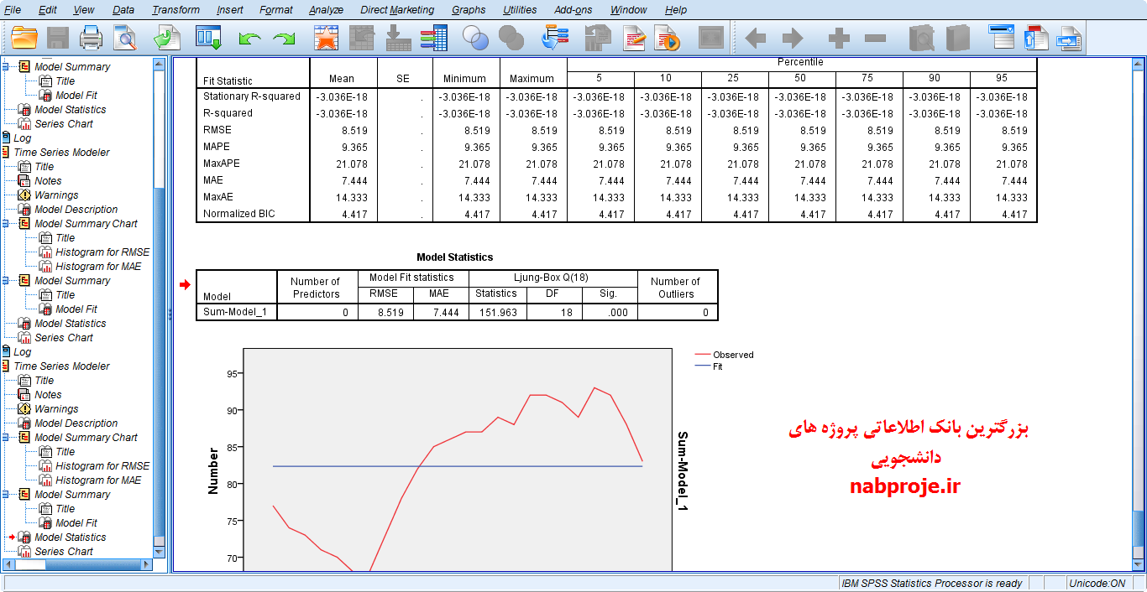Open the Variables info icon
This screenshot has height=592, width=1147.
434,38
